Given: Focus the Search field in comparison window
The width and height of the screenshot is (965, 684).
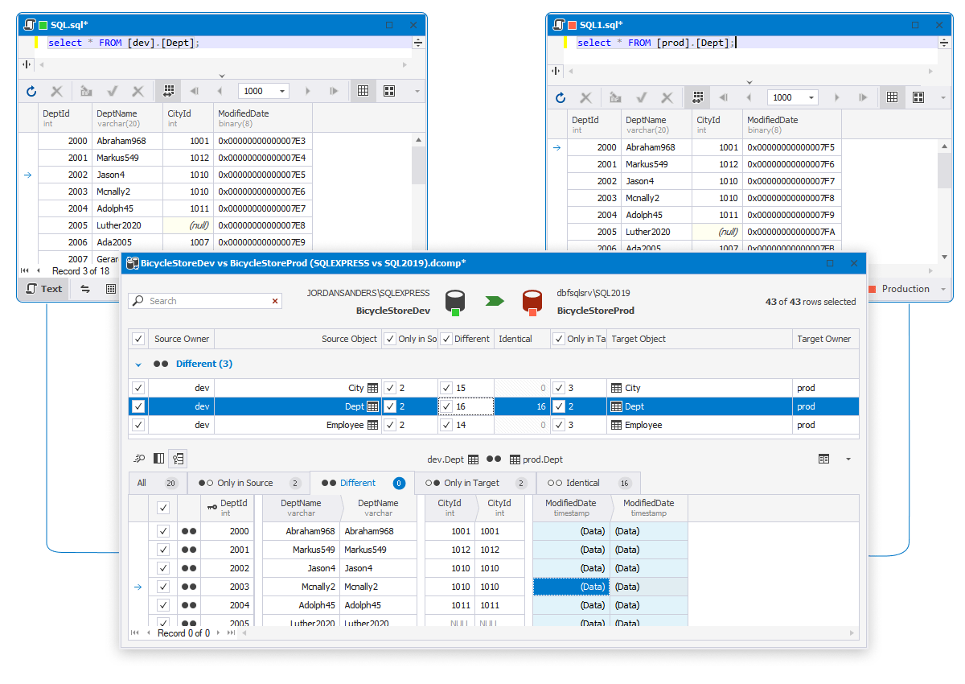Looking at the screenshot, I should [x=205, y=301].
